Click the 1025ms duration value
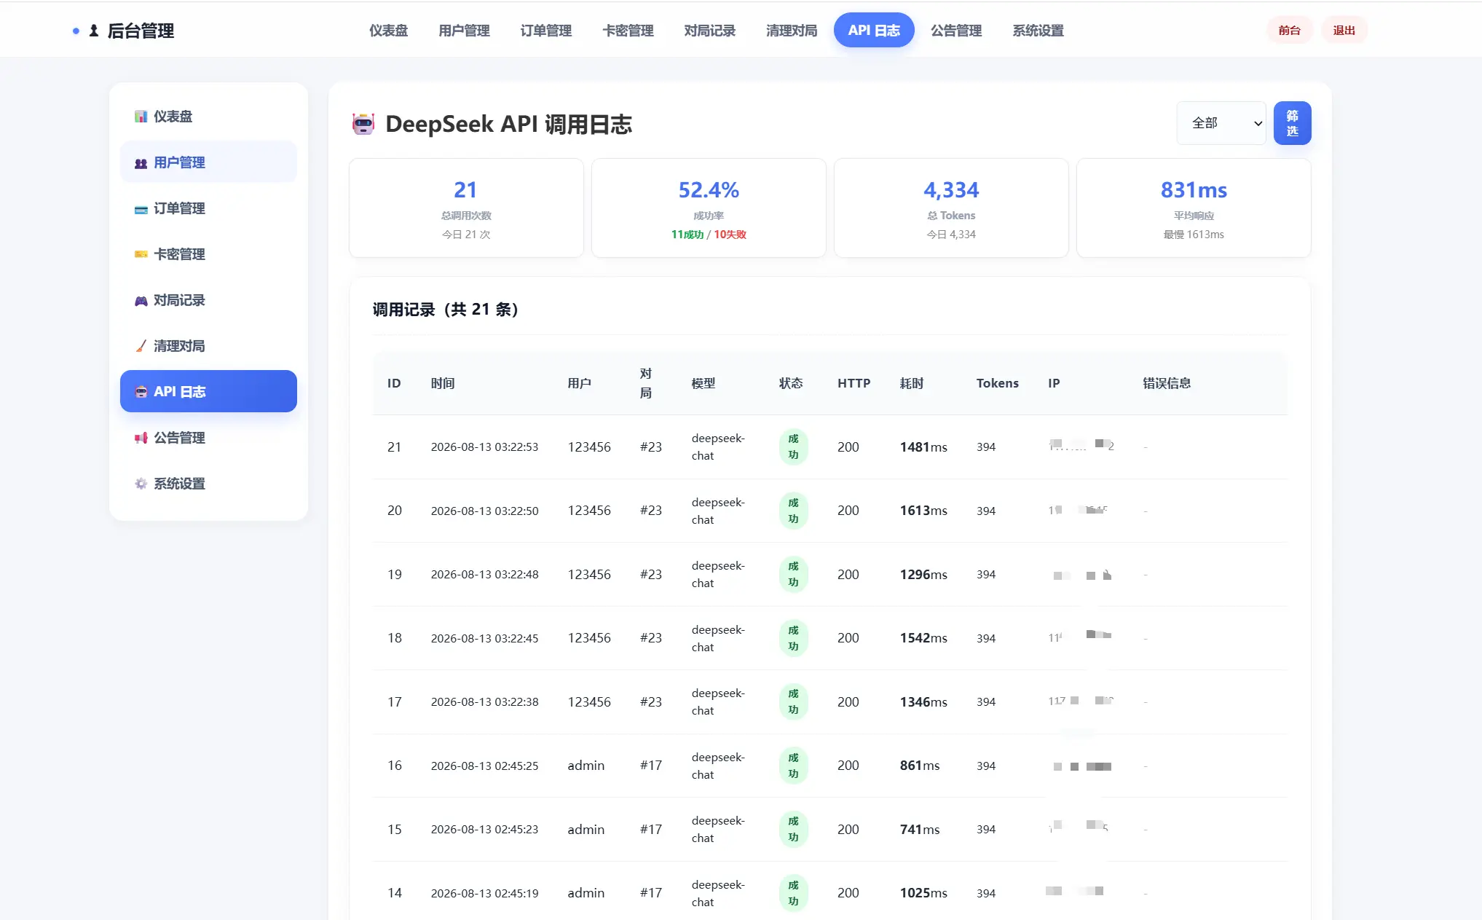The image size is (1482, 920). point(923,893)
